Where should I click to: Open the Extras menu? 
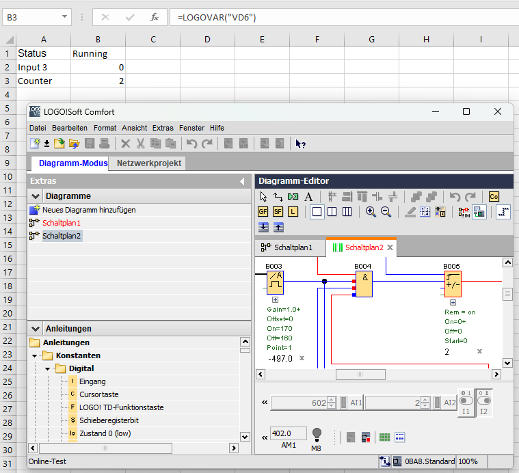pyautogui.click(x=163, y=128)
